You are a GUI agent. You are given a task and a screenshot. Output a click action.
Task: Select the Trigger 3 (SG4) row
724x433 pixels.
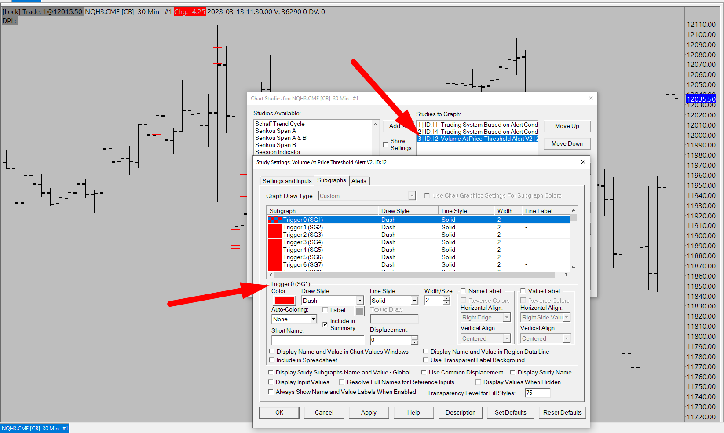pyautogui.click(x=419, y=242)
